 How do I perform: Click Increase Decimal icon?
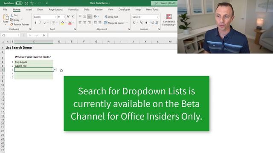click(152, 23)
